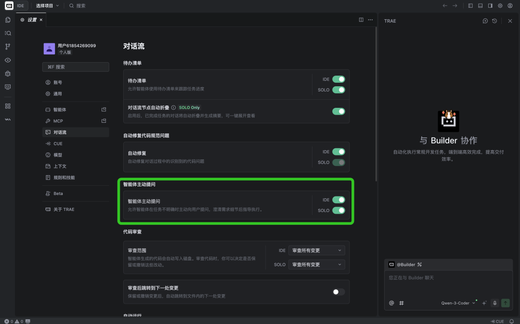Navigate forward with the right arrow
The image size is (520, 324).
click(455, 6)
